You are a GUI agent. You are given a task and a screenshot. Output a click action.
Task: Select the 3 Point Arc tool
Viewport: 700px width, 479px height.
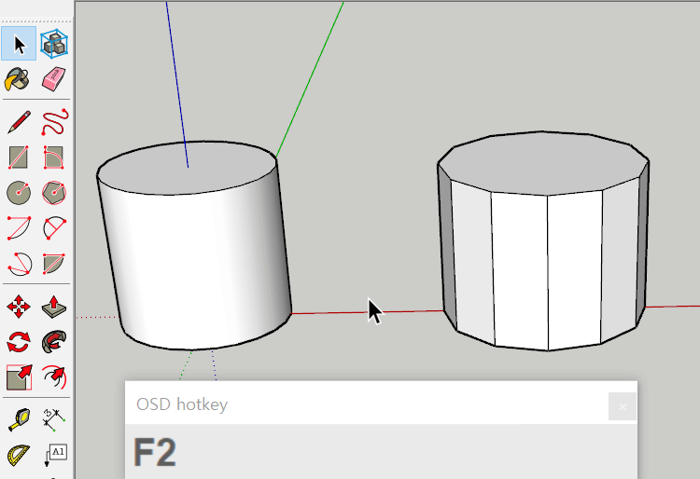pyautogui.click(x=19, y=264)
